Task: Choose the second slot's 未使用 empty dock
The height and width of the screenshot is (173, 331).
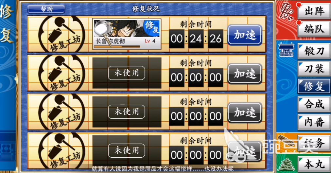Action: [x=127, y=73]
